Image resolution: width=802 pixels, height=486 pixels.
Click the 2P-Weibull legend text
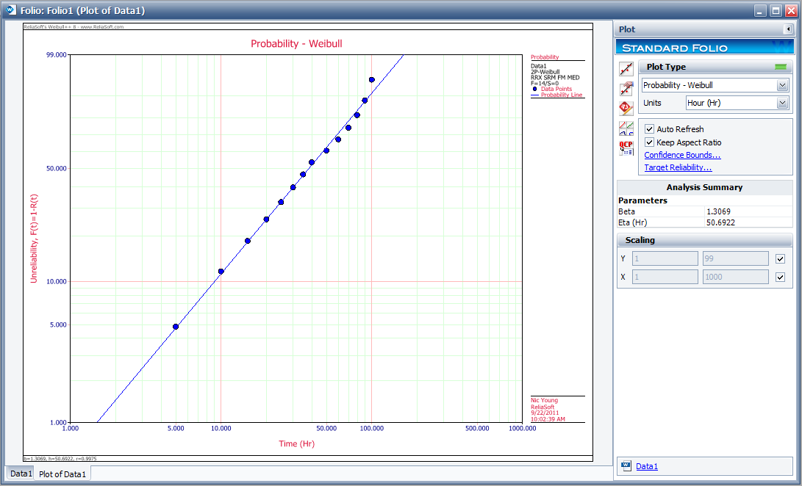545,72
